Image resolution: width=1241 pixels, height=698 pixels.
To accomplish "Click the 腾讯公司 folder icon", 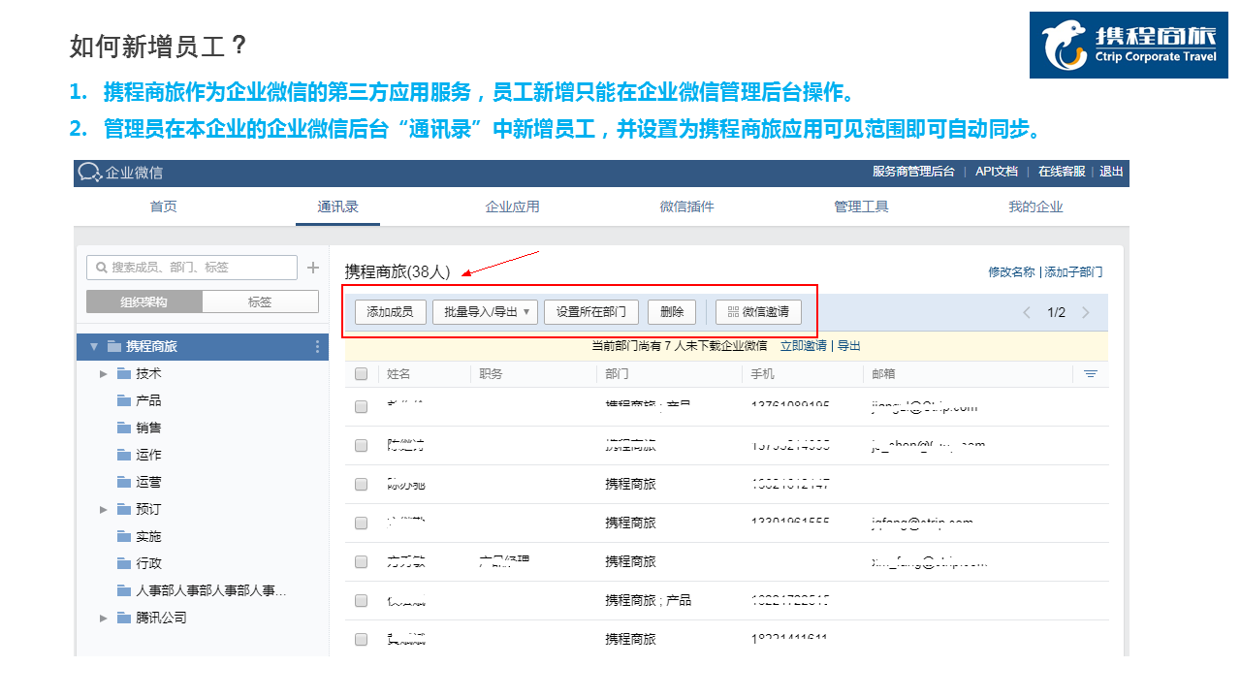I will [123, 618].
